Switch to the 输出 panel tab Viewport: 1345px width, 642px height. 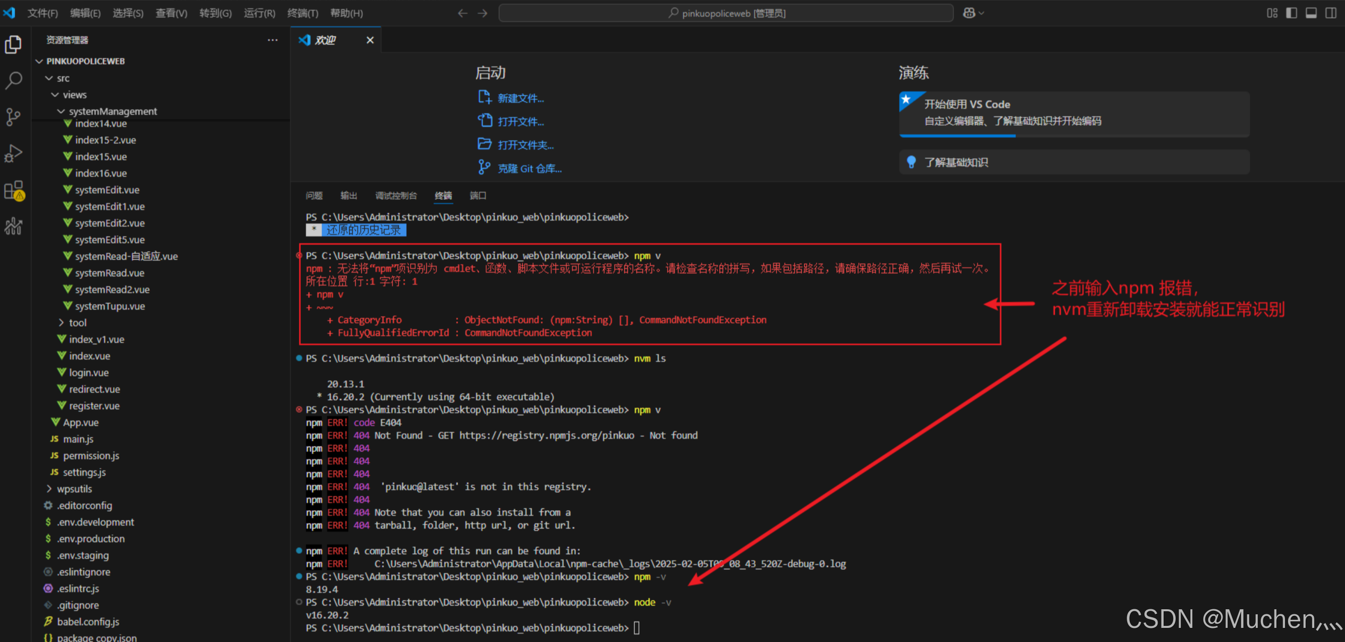[x=348, y=195]
